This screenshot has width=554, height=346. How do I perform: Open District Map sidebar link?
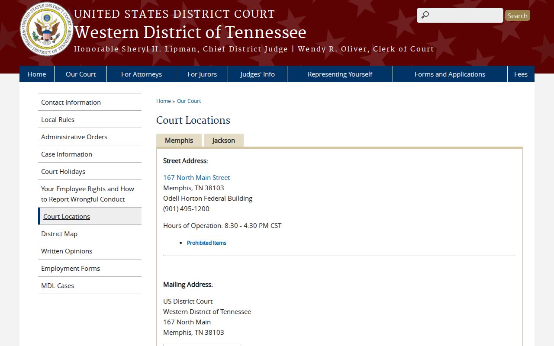click(90, 234)
